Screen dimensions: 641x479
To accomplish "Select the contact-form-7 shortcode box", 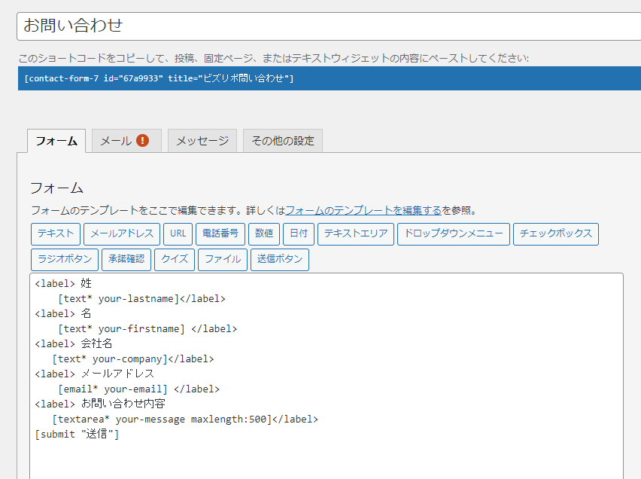I will click(330, 78).
